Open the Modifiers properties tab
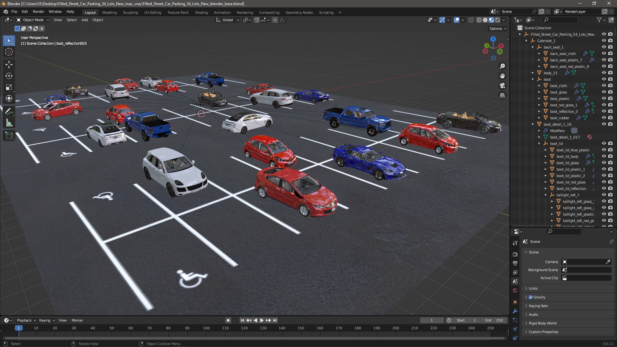This screenshot has width=617, height=347. coord(515,311)
